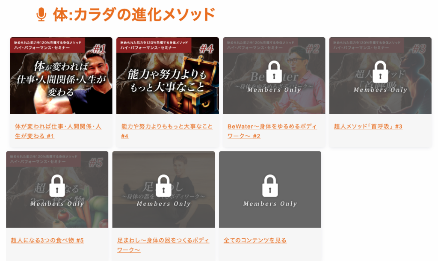Open the #4 treasure chest video thumbnail
Image resolution: width=438 pixels, height=261 pixels.
pyautogui.click(x=168, y=75)
